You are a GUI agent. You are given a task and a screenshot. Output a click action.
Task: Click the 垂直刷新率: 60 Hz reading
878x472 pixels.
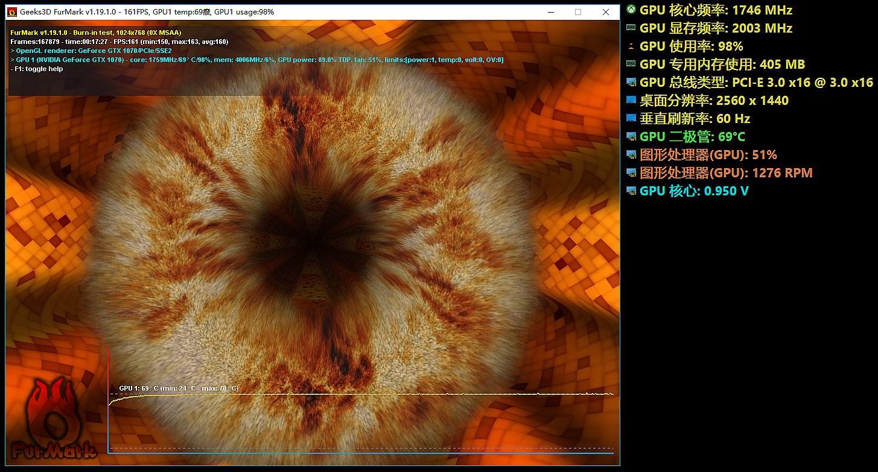[x=695, y=118]
